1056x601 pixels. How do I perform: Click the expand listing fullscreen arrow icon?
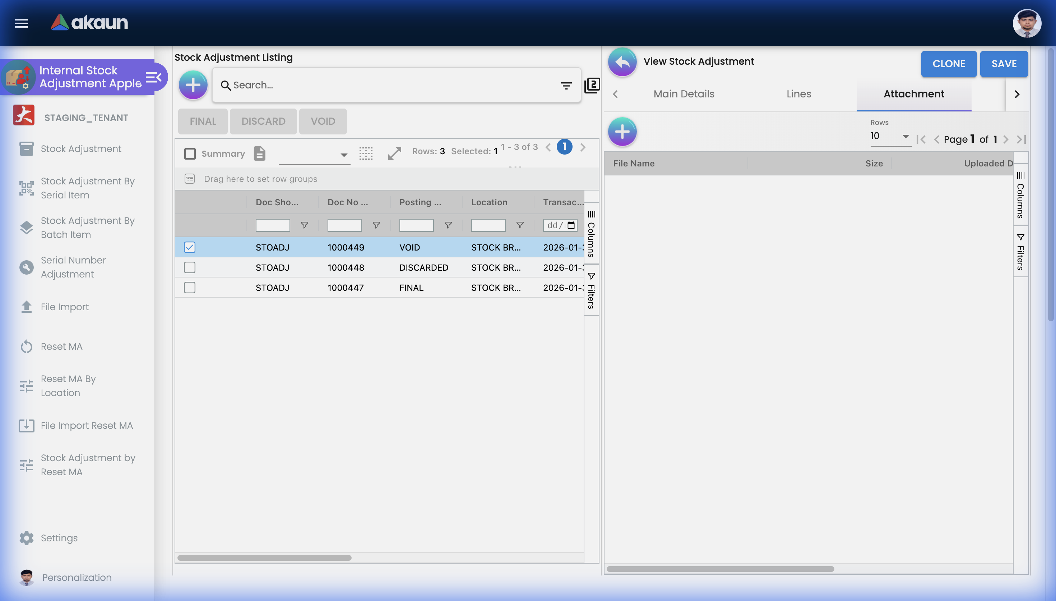click(395, 153)
